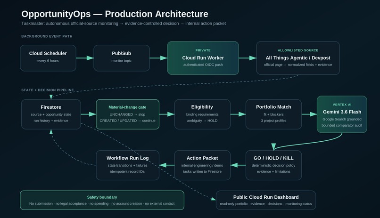This screenshot has height=218, width=380.
Task: Select the "GO / HOLD / KILL" heading
Action: 273,158
